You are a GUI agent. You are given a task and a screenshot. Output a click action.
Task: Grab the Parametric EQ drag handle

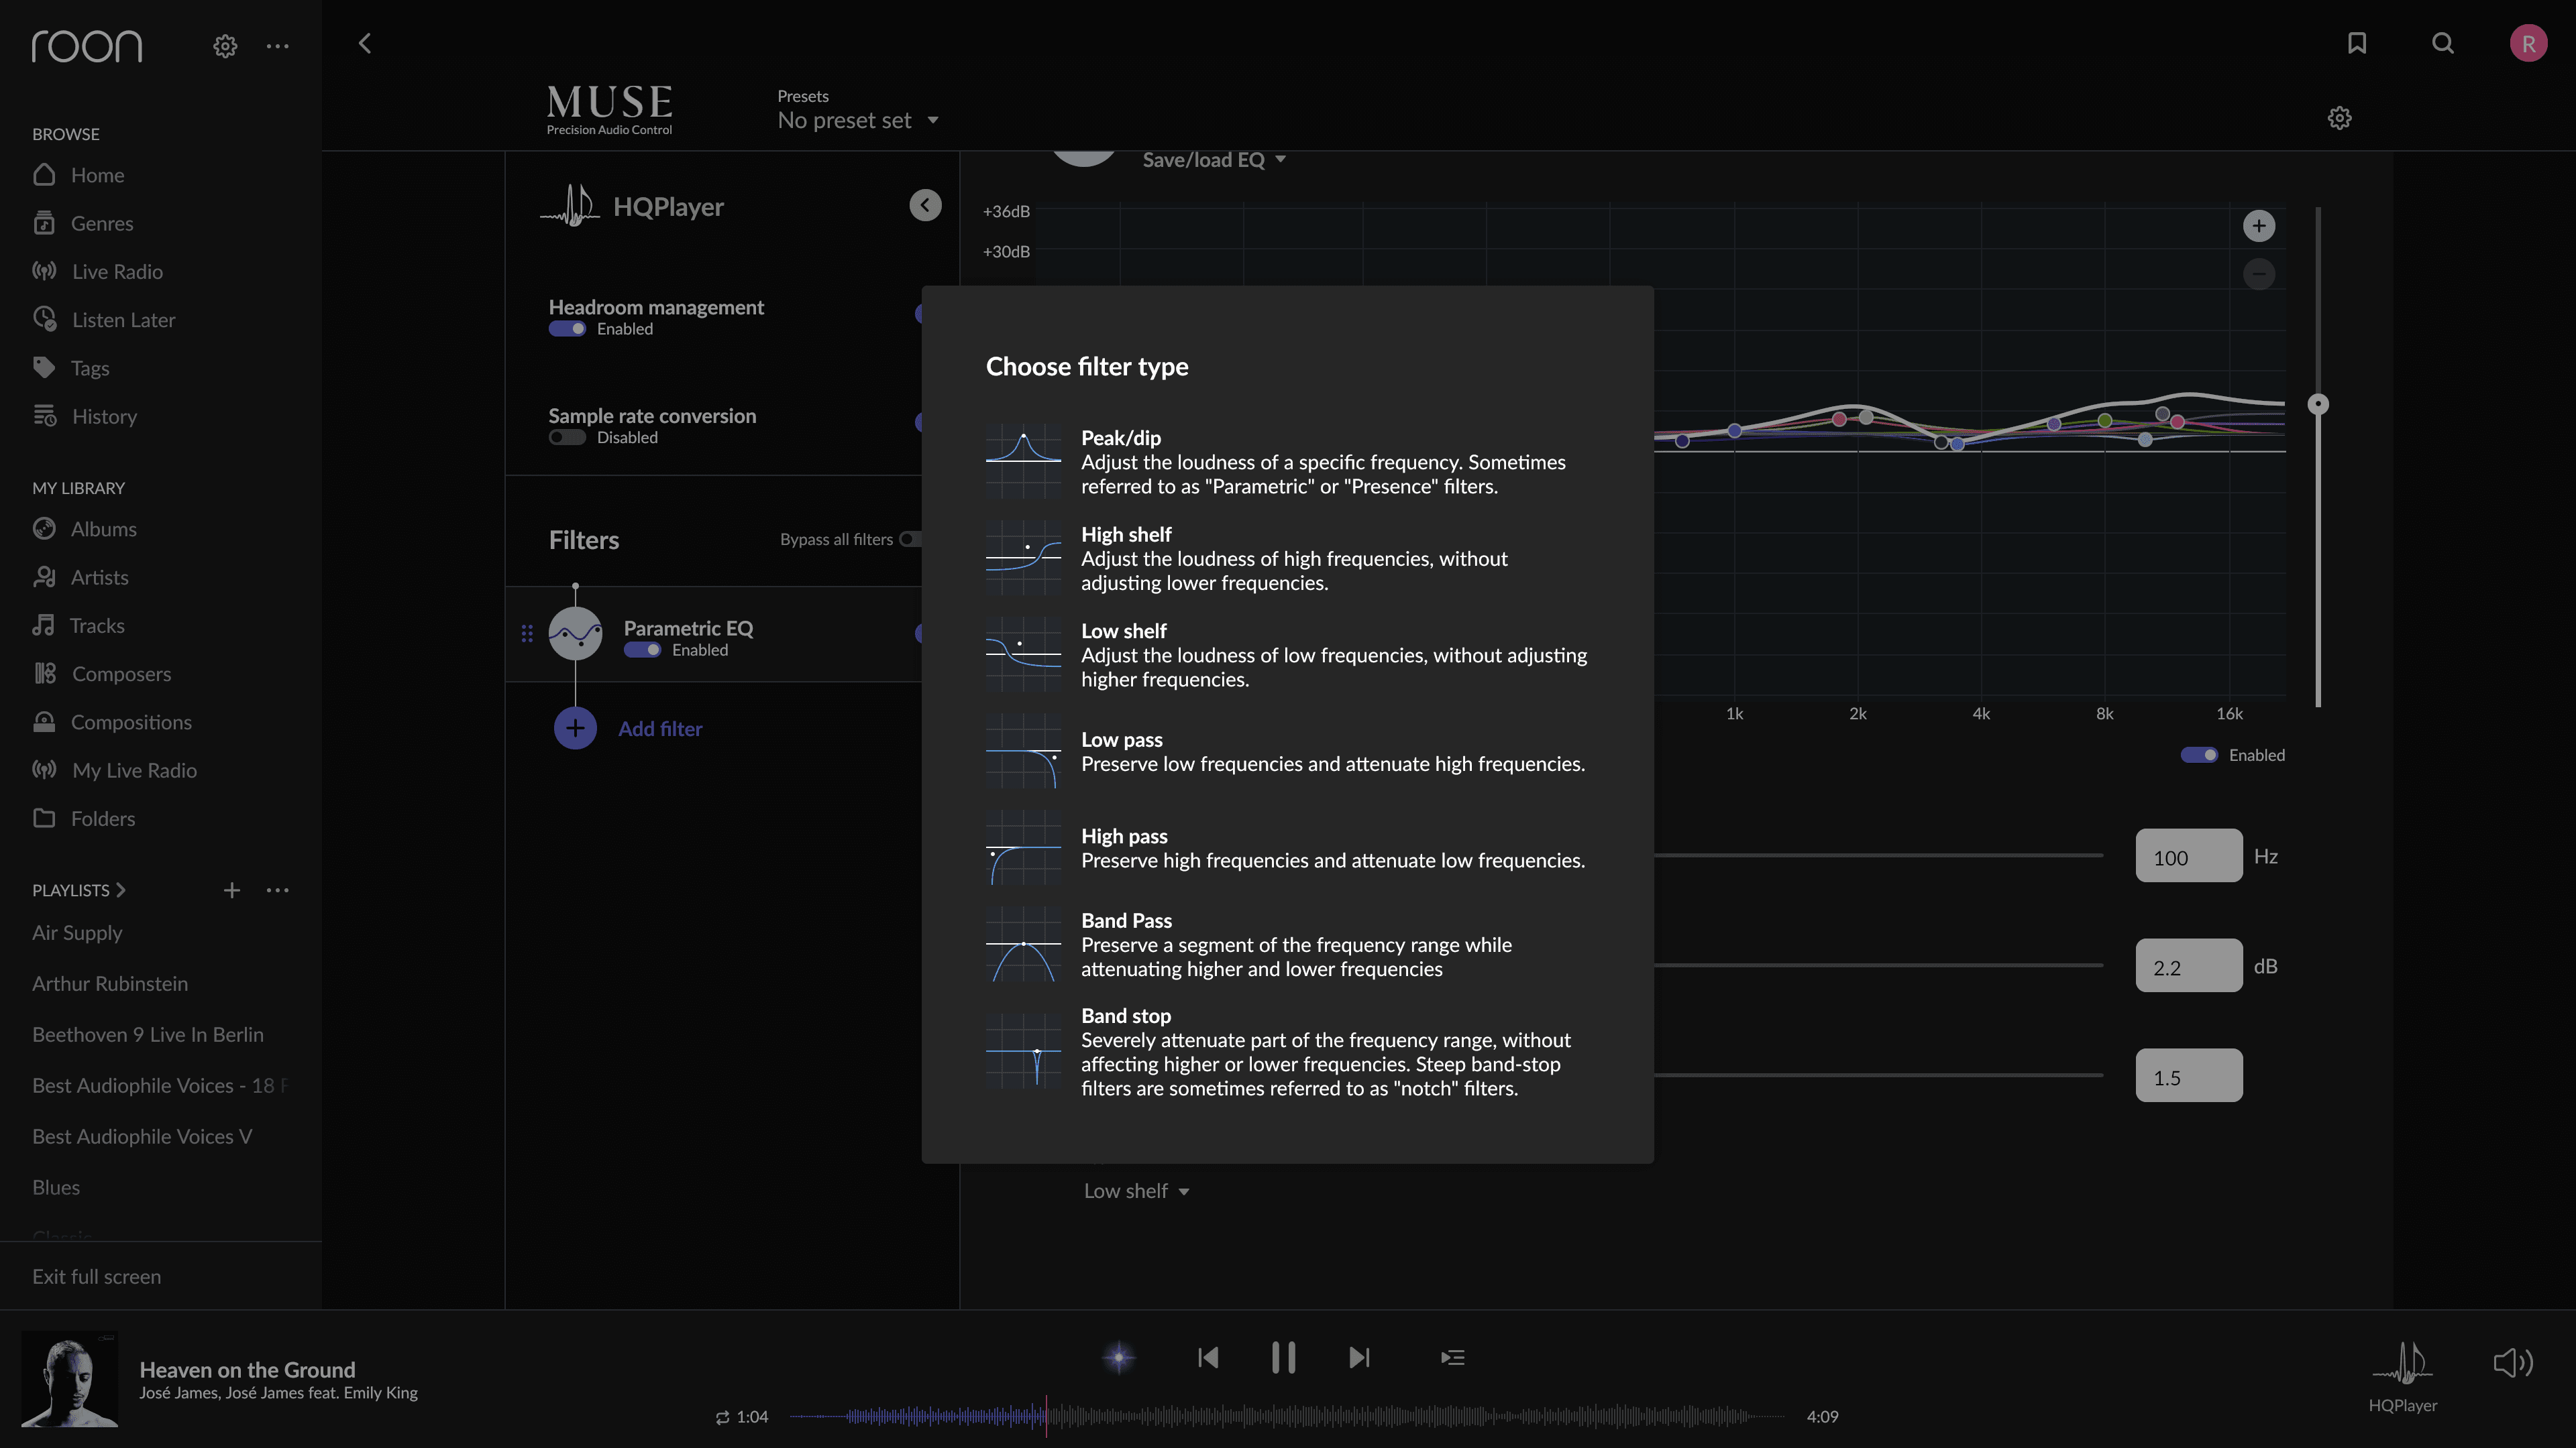[527, 633]
